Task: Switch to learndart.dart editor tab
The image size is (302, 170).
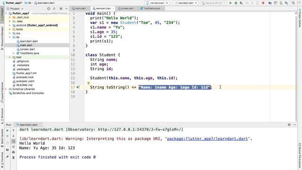Action: click(x=103, y=8)
